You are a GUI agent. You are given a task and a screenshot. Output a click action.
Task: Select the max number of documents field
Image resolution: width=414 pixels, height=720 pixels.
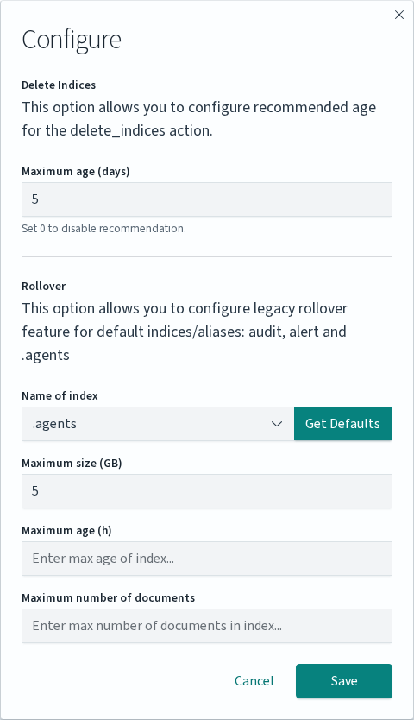coord(207,626)
